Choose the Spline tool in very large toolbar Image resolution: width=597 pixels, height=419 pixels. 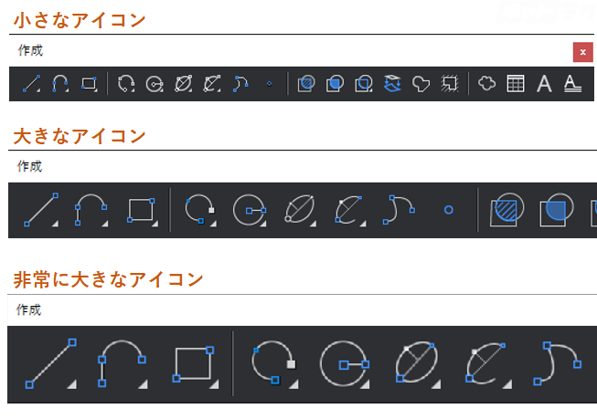point(558,363)
